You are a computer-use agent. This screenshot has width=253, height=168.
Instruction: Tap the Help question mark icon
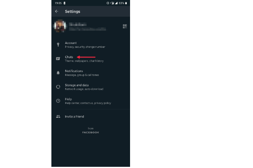[x=58, y=101]
